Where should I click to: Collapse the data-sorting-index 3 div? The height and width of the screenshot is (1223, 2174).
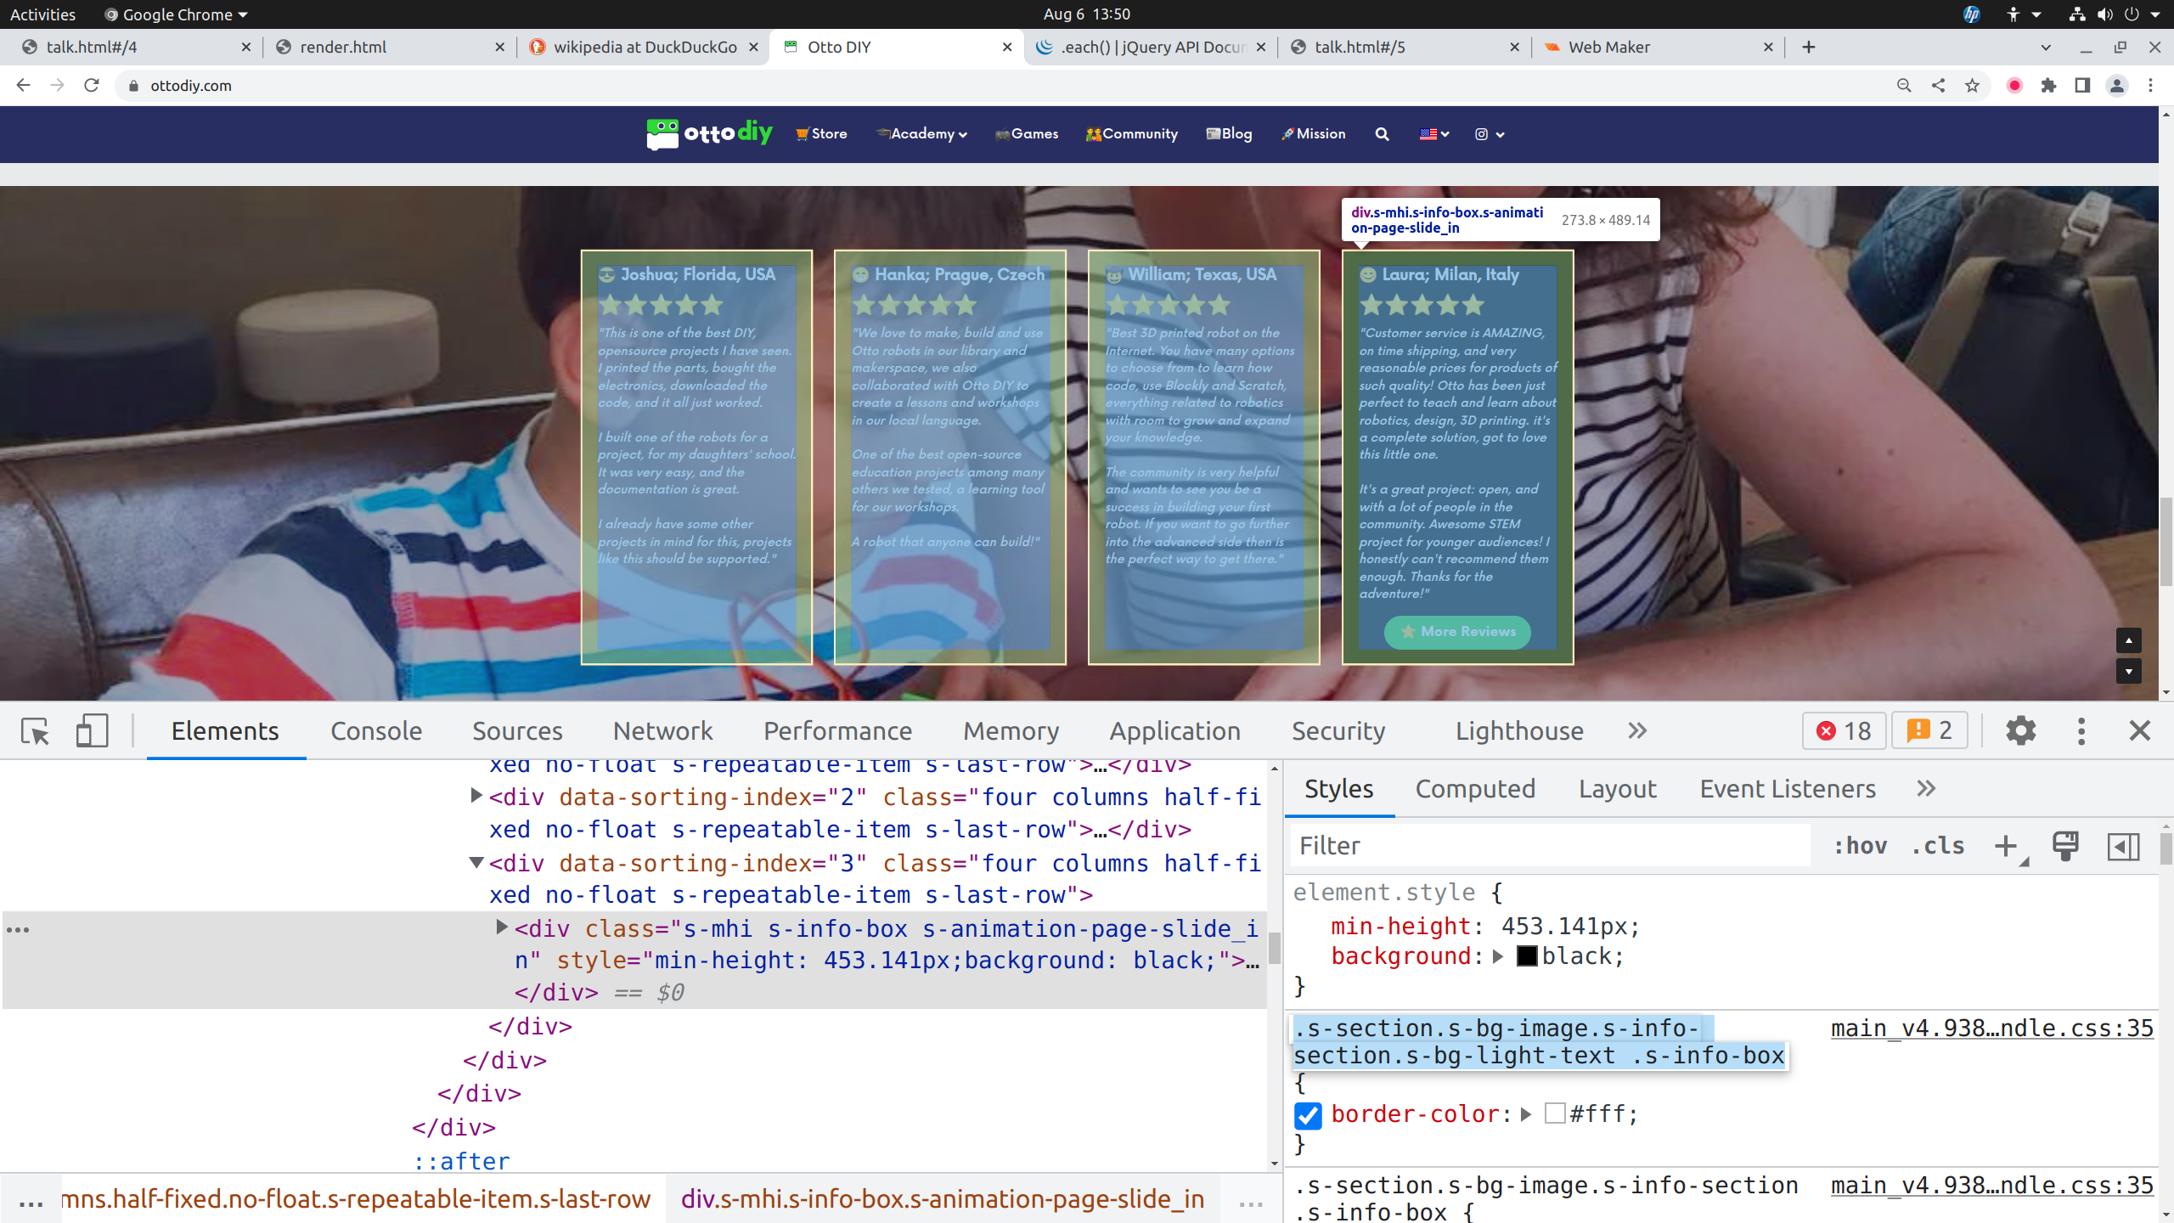pyautogui.click(x=476, y=863)
